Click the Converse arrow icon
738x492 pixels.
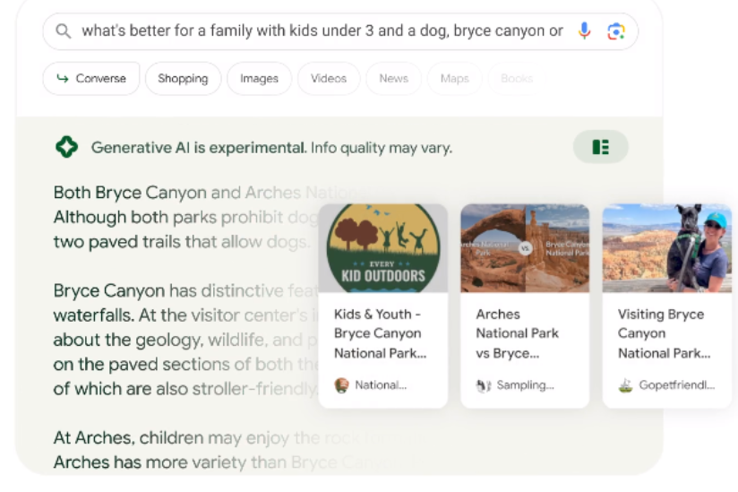(63, 79)
